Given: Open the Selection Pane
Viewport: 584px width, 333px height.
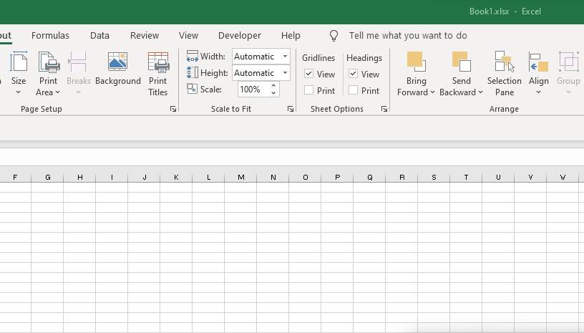Looking at the screenshot, I should coord(504,73).
